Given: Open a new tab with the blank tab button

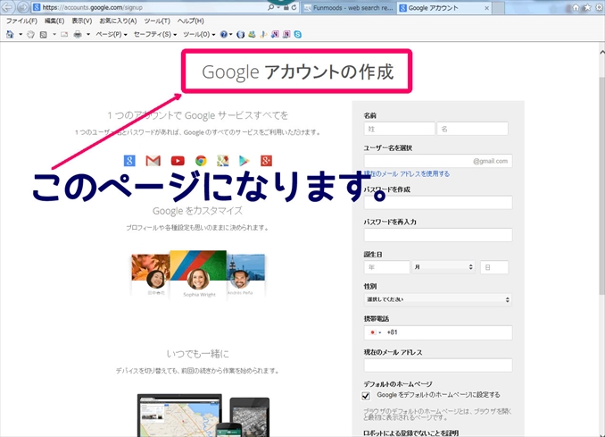Looking at the screenshot, I should click(498, 8).
